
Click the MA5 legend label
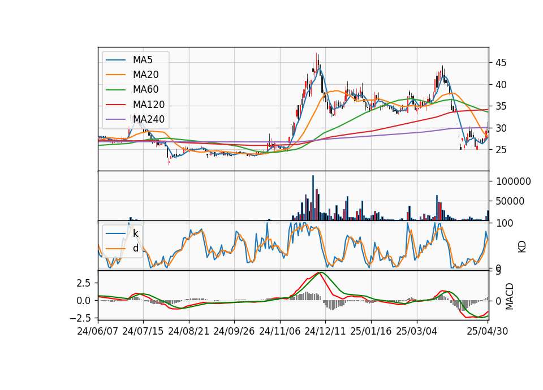(143, 60)
